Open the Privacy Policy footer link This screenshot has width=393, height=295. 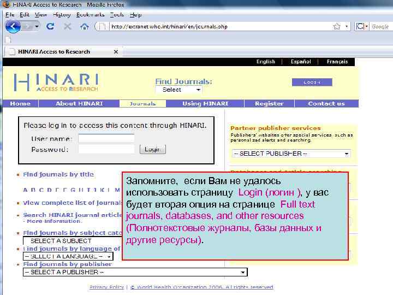[x=106, y=287]
